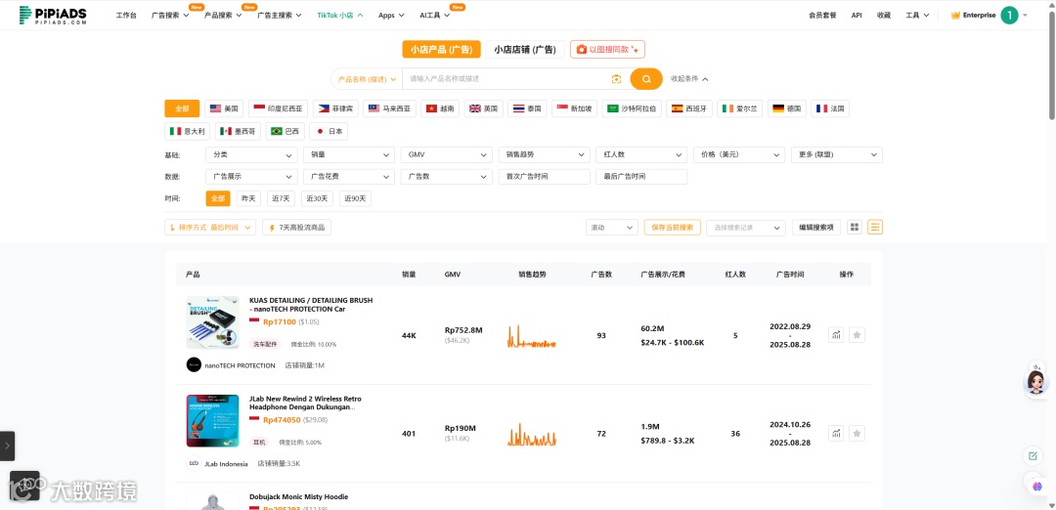Open the API link
The image size is (1056, 510).
click(856, 15)
